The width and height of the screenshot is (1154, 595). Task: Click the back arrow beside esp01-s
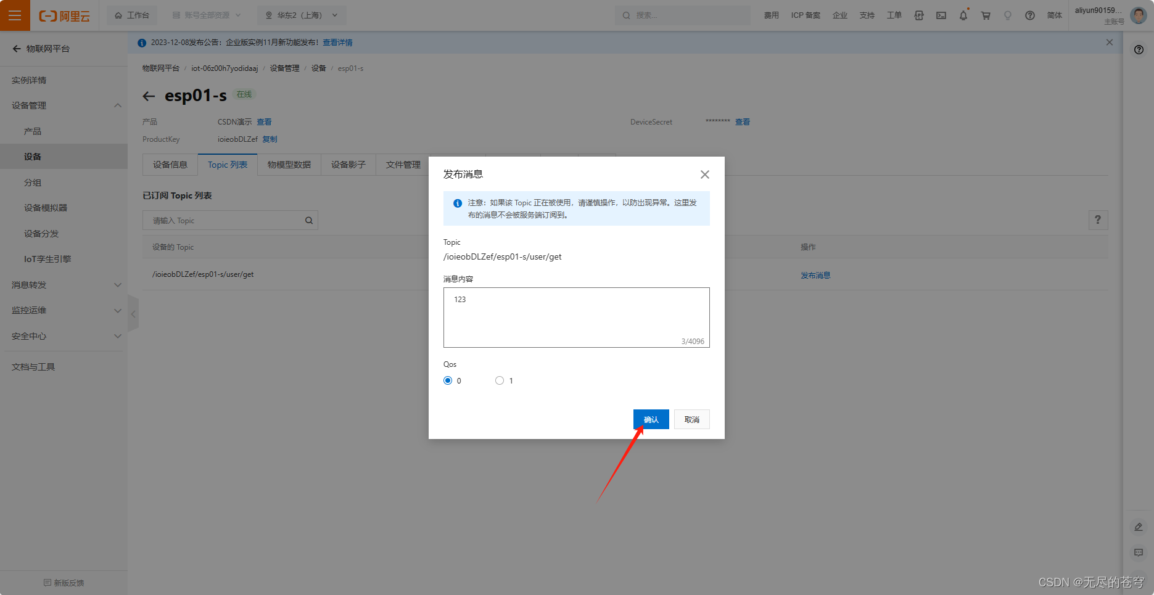pos(149,96)
